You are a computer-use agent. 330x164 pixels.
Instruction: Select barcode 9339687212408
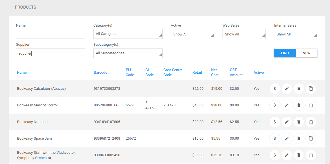click(107, 139)
